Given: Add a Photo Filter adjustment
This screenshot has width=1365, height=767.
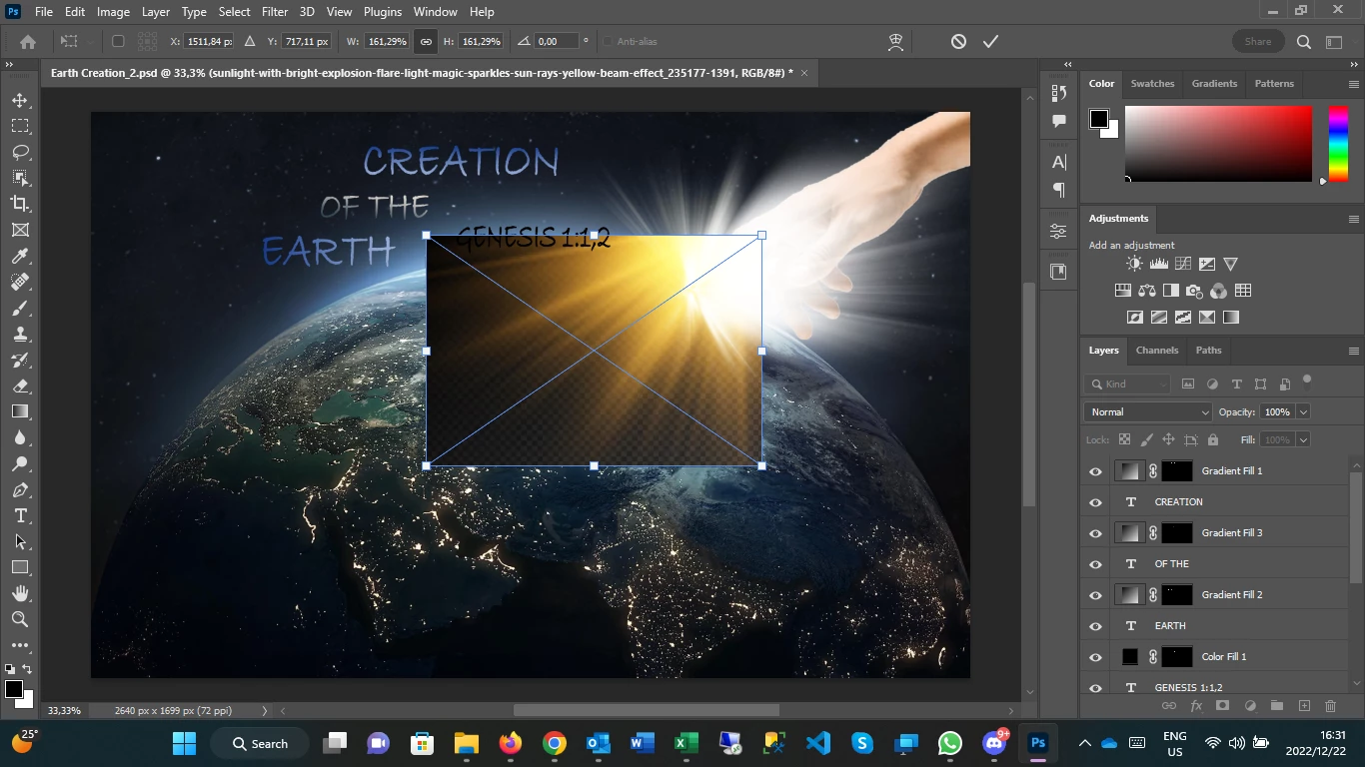Looking at the screenshot, I should (x=1194, y=291).
